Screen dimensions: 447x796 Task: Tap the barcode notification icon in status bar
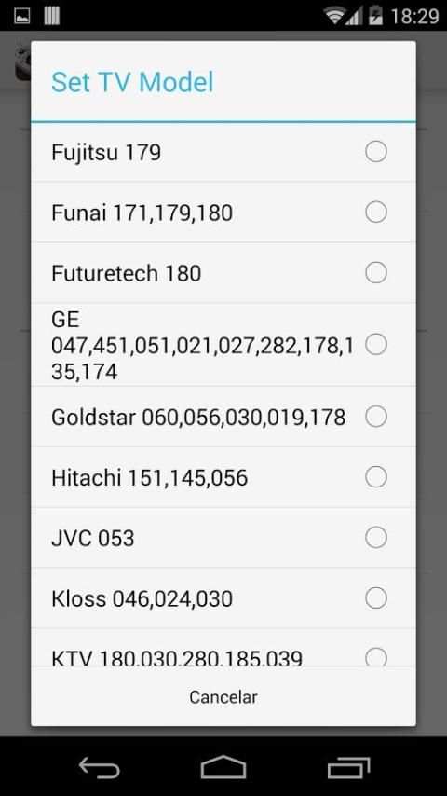point(52,16)
